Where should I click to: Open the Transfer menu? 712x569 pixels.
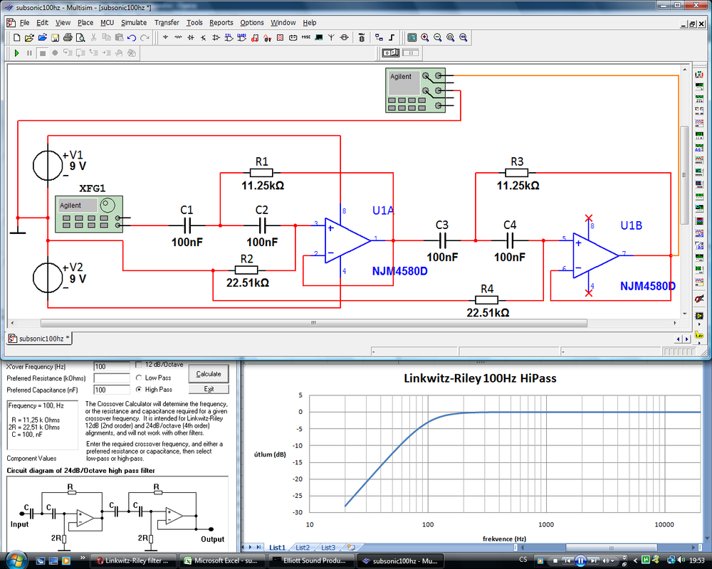click(167, 23)
